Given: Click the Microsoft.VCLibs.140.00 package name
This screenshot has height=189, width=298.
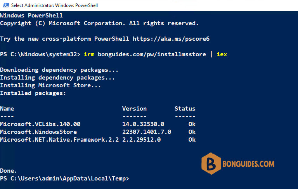Looking at the screenshot, I should (x=40, y=124).
